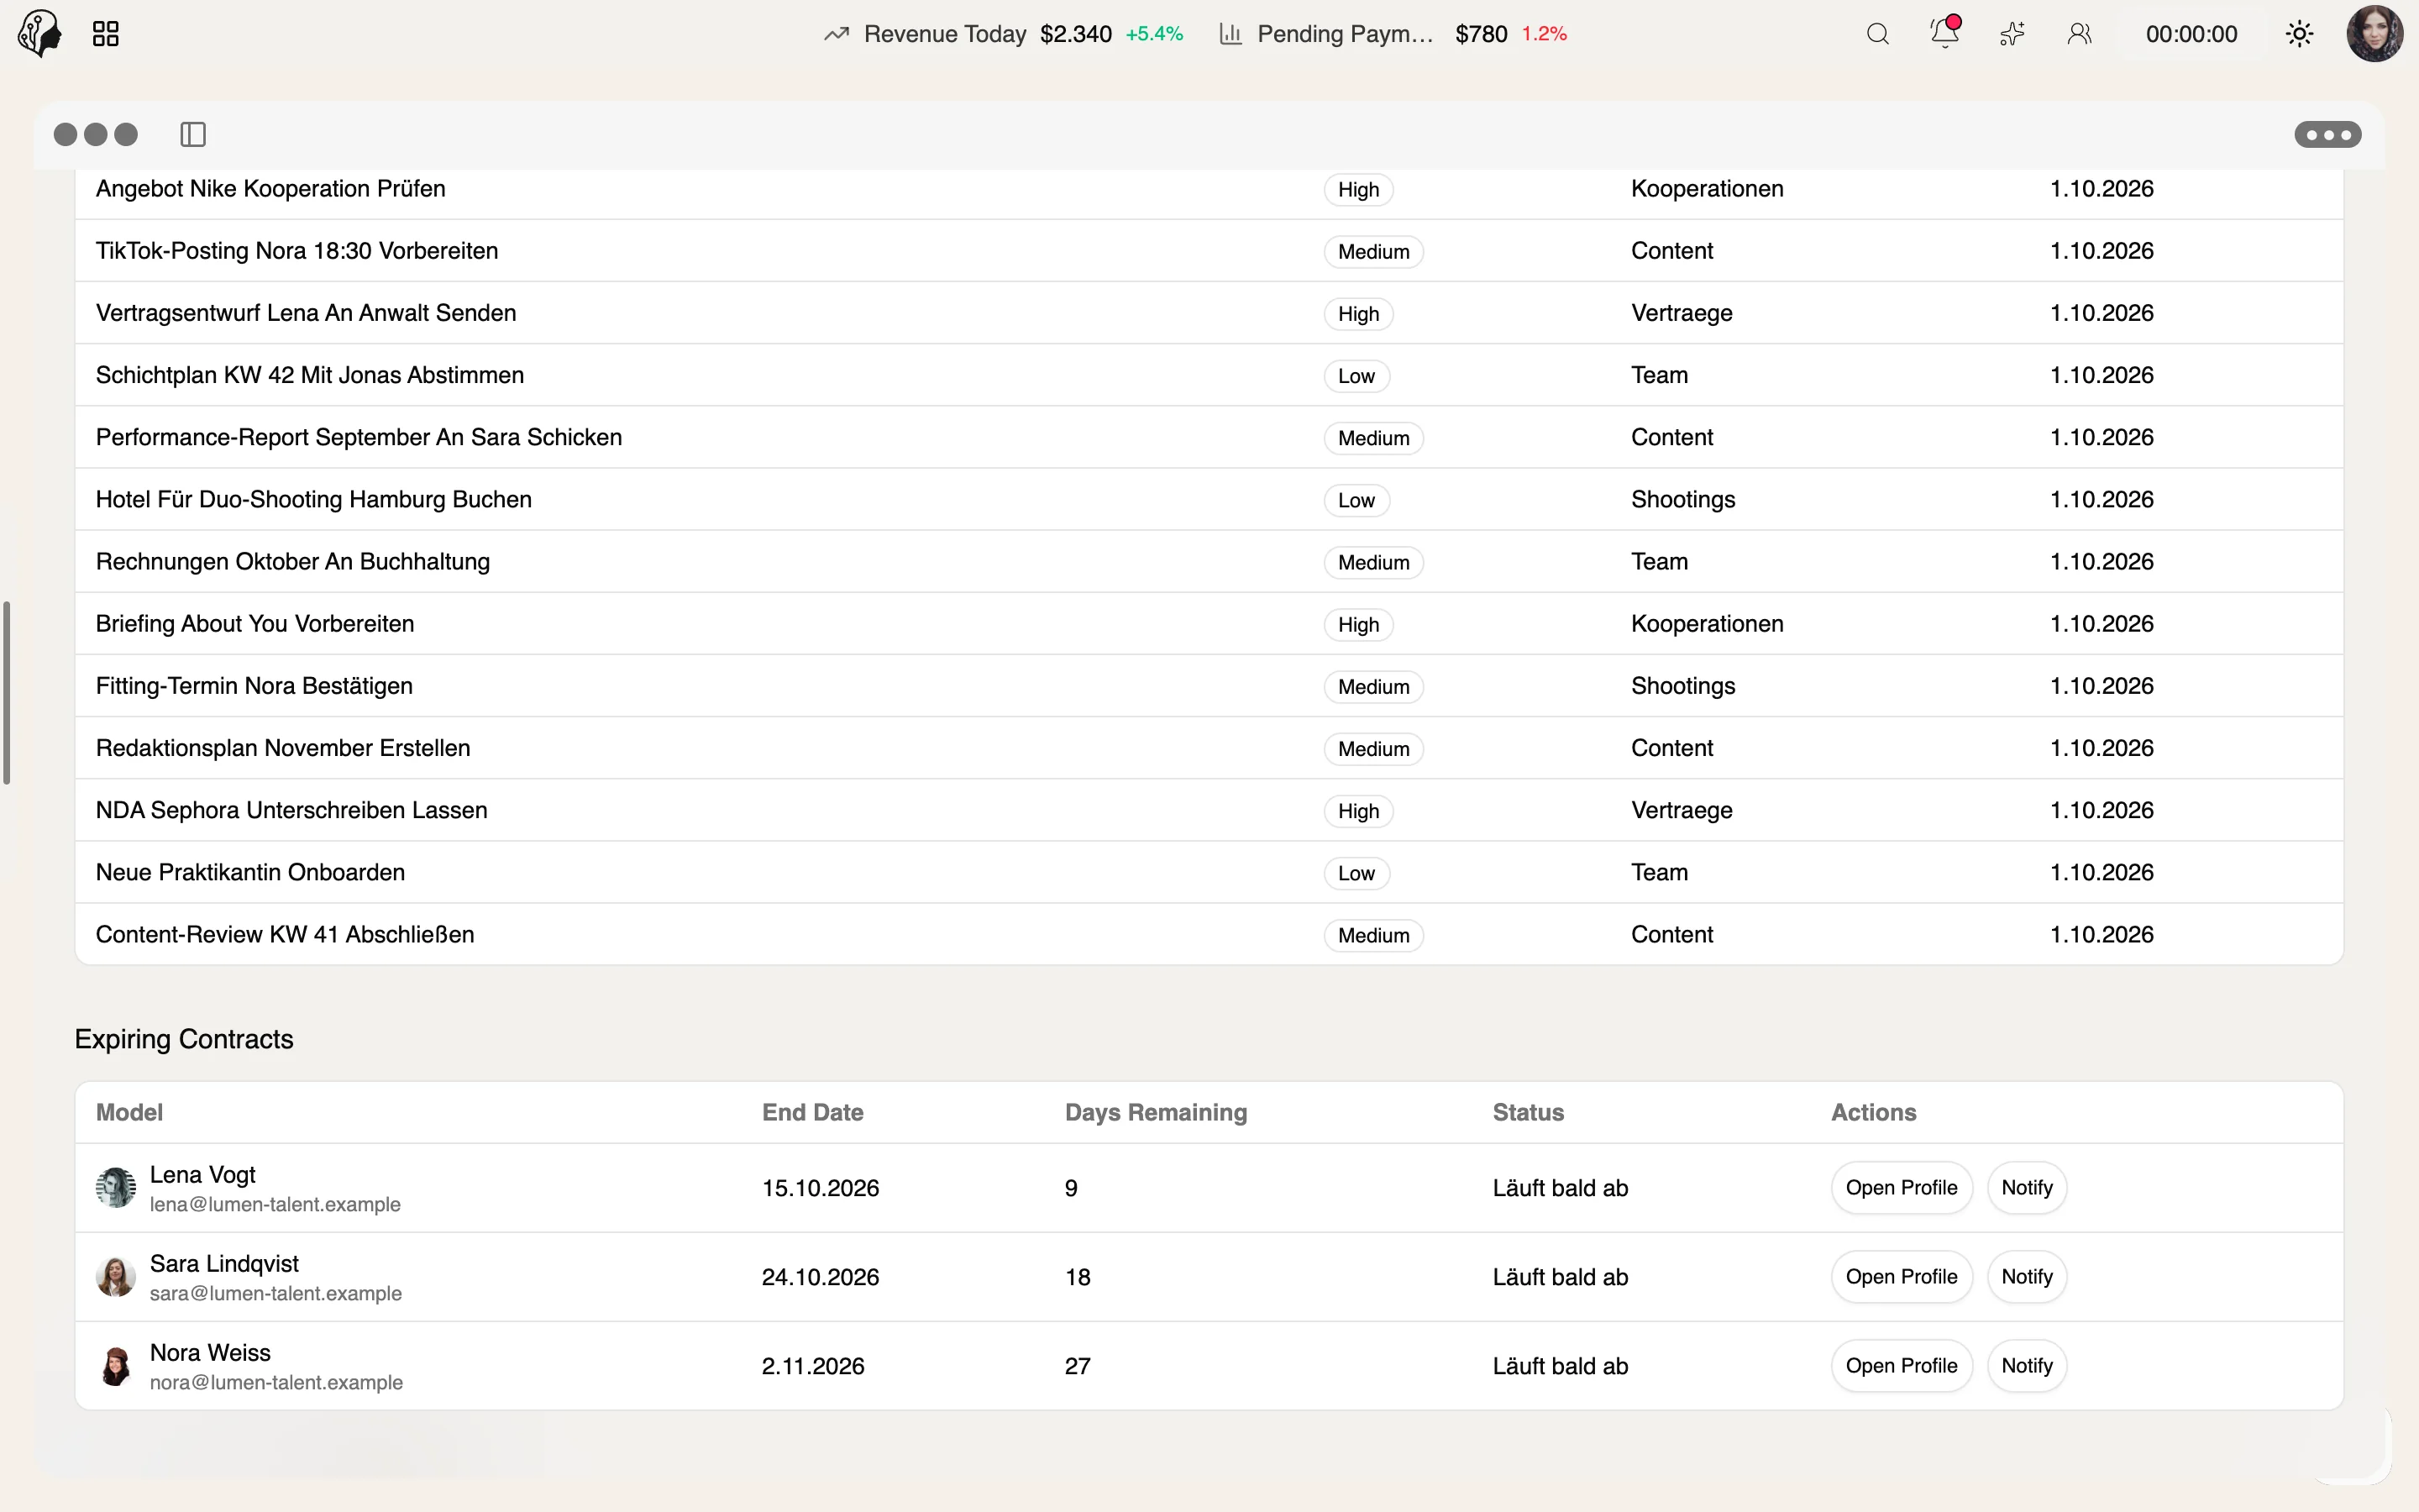This screenshot has height=1512, width=2419.
Task: Click the head-shaped app logo
Action: point(40,33)
